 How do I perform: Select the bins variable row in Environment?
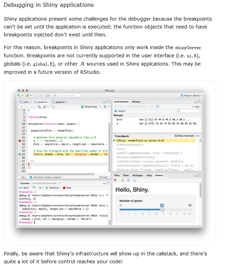pyautogui.click(x=157, y=119)
